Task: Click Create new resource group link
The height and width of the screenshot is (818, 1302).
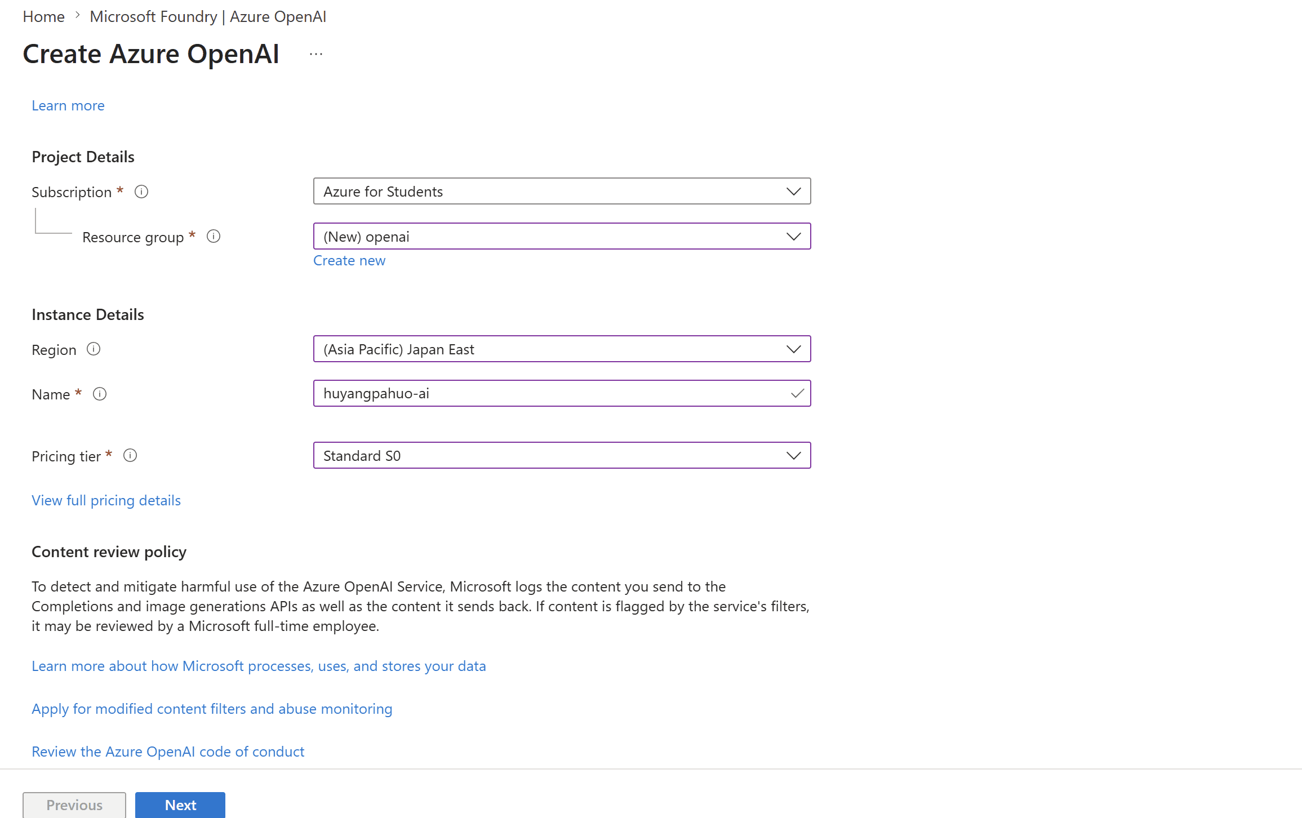Action: click(349, 260)
